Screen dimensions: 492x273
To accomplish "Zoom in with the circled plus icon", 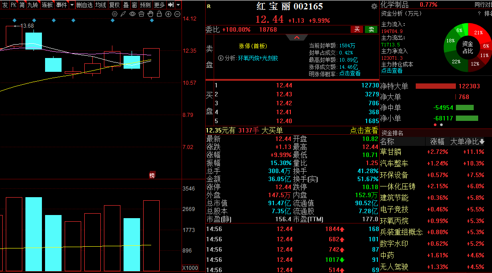I will click(168, 14).
